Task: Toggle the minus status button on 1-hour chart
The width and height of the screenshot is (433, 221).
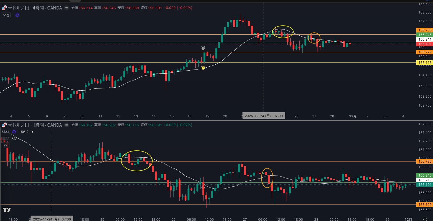Action: 67,125
